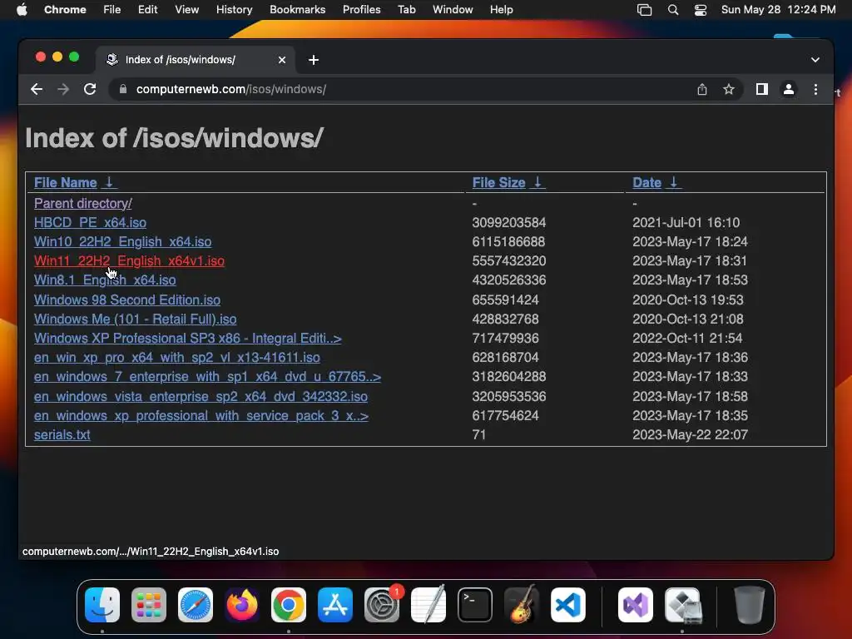Download Windows XP Professional SP3 x86 Integral Edition
Image resolution: width=852 pixels, height=639 pixels.
[x=187, y=338]
